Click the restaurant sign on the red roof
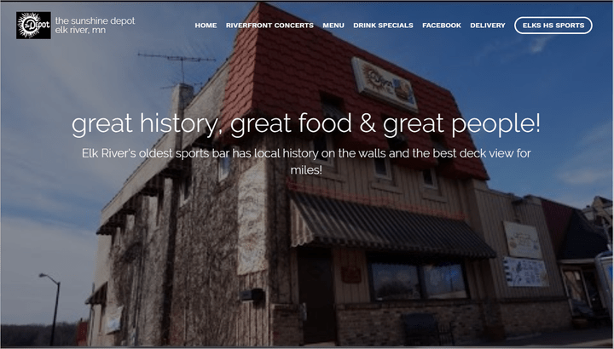The height and width of the screenshot is (349, 614). click(385, 84)
